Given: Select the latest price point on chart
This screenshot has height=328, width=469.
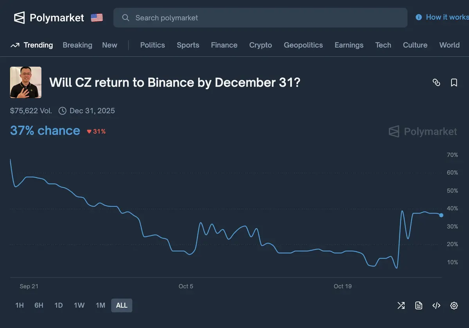Looking at the screenshot, I should point(441,215).
